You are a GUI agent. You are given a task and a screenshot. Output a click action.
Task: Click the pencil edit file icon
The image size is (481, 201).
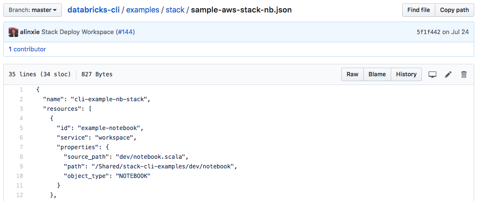[x=448, y=74]
